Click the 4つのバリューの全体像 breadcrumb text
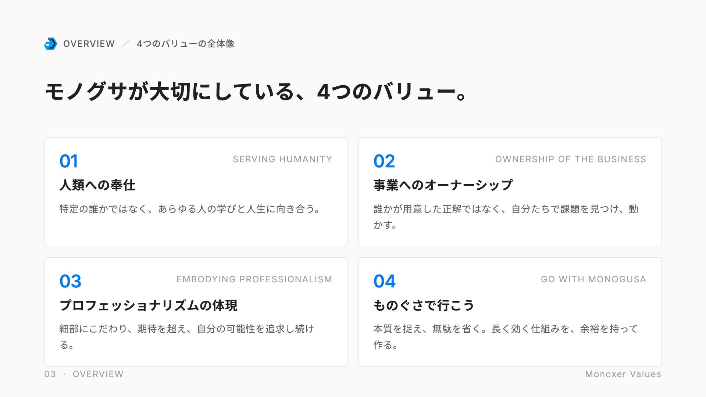Screen dimensions: 706x397 coord(185,44)
